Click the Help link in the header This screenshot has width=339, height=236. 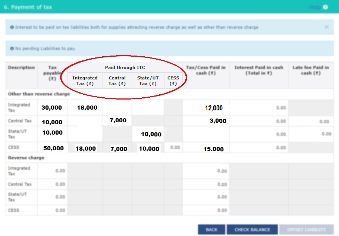point(315,7)
